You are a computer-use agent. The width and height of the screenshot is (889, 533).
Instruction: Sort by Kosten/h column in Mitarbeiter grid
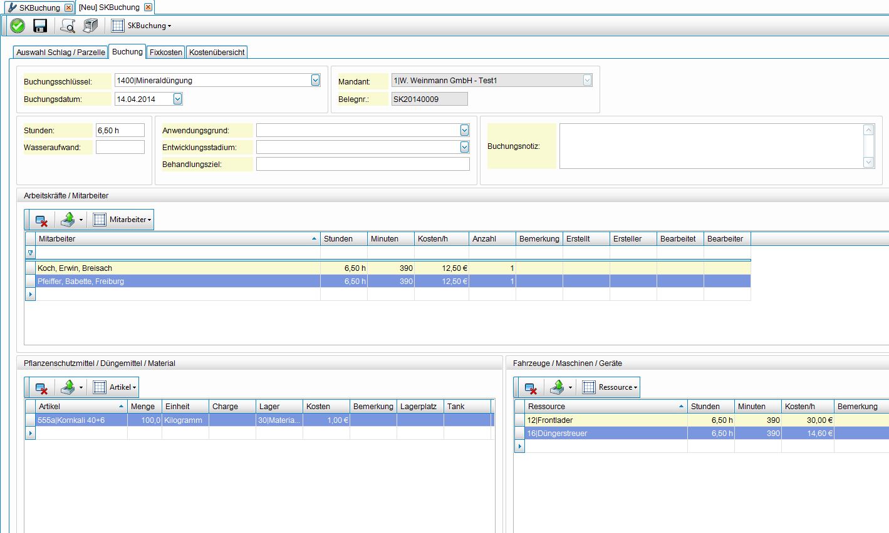point(442,238)
